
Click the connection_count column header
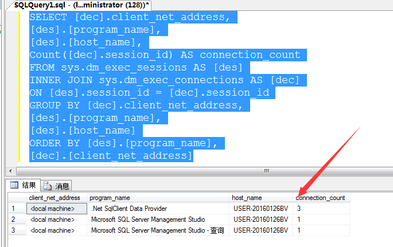[321, 198]
